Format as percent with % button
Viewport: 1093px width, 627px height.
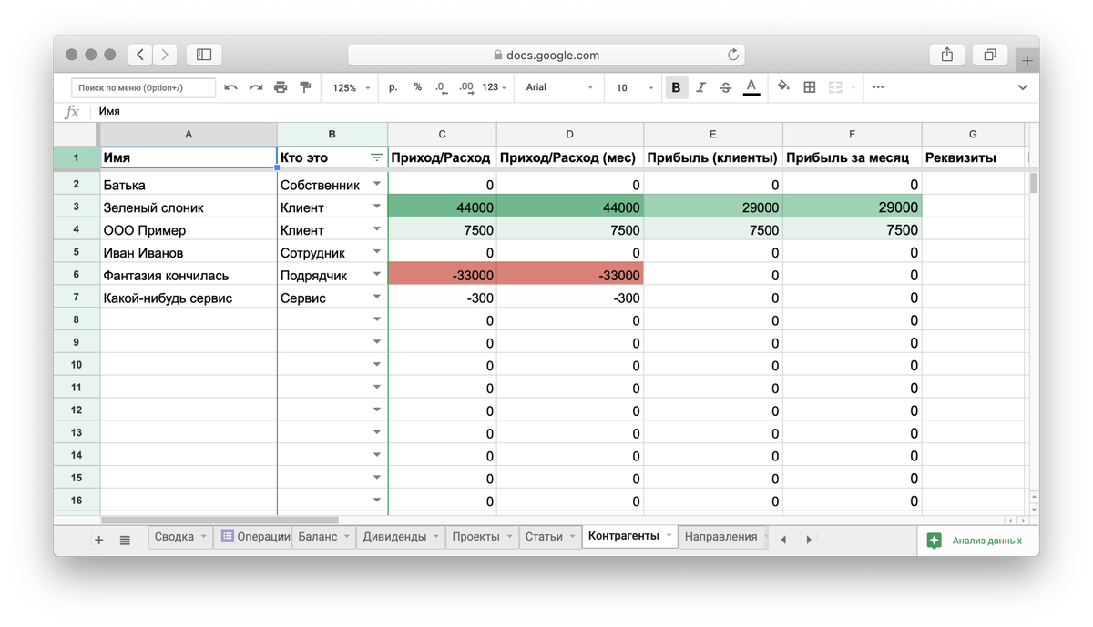[x=418, y=87]
